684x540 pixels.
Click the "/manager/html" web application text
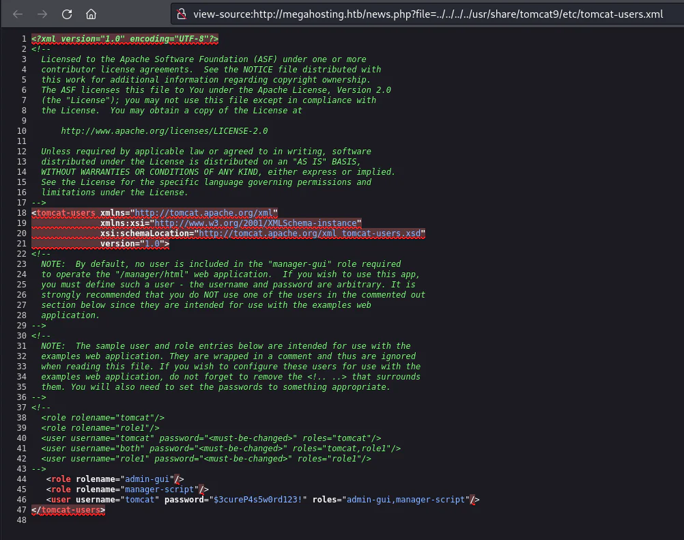click(152, 274)
